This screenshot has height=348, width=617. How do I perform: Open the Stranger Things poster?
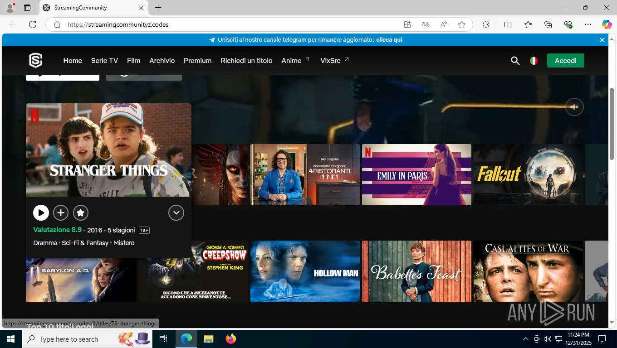pos(108,150)
